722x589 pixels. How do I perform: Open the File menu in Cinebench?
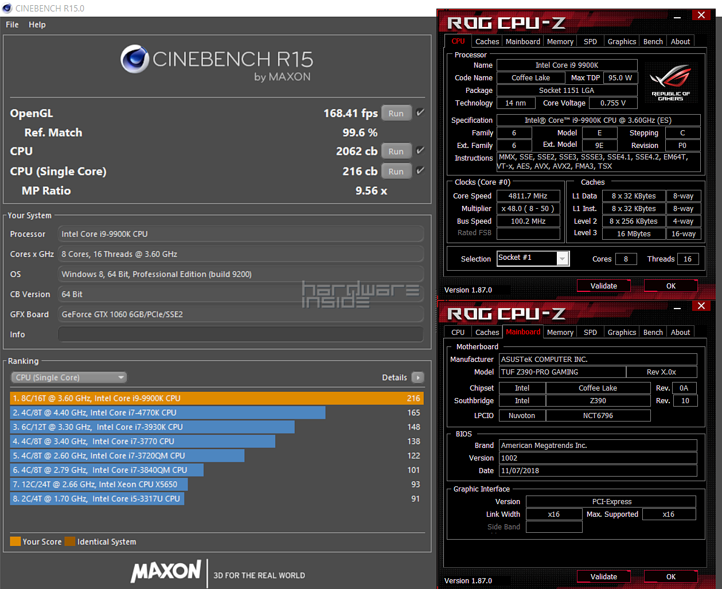click(x=11, y=25)
